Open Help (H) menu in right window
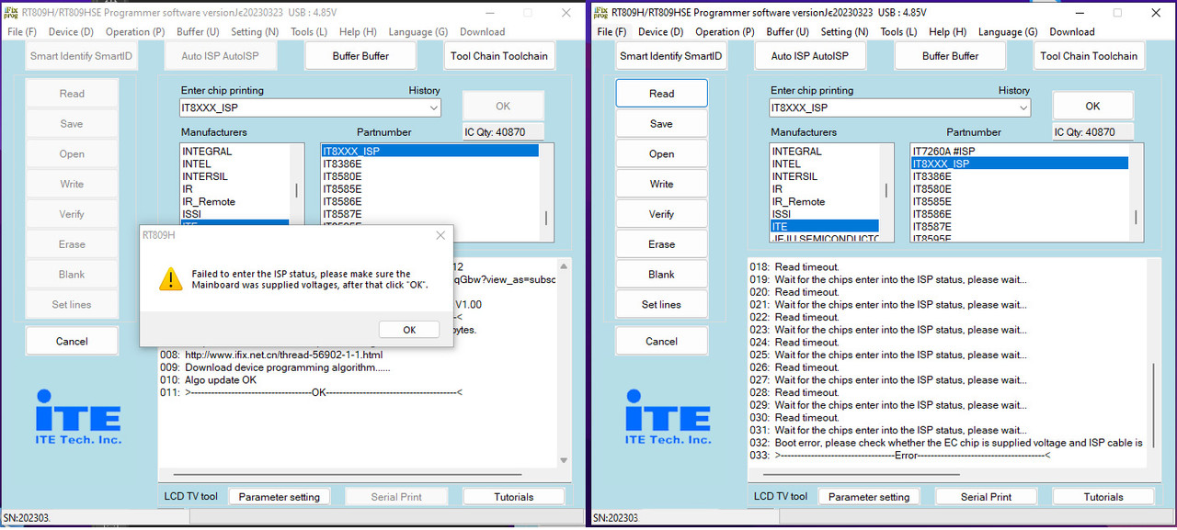The height and width of the screenshot is (530, 1177). tap(947, 31)
